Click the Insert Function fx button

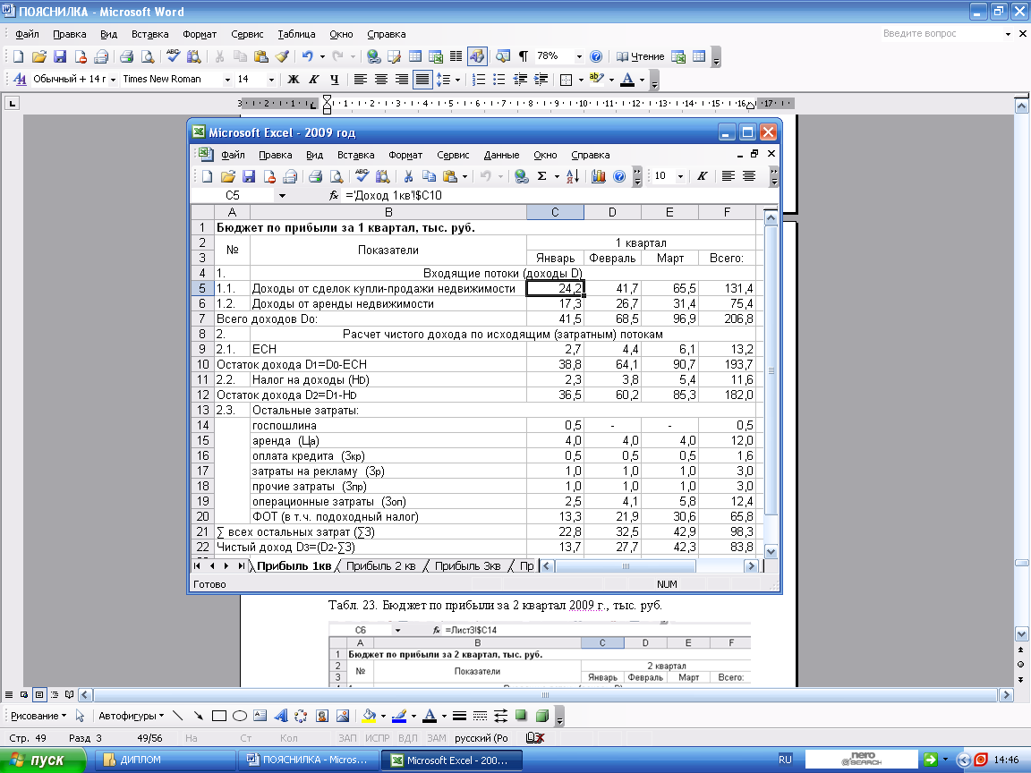[334, 195]
